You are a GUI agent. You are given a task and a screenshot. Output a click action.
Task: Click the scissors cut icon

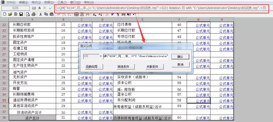click(40, 14)
